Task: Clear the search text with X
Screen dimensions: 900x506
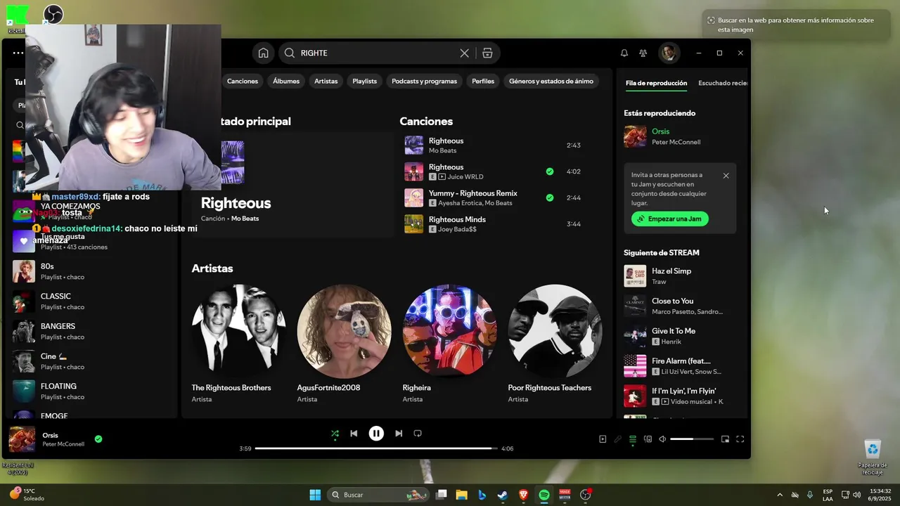Action: click(464, 53)
